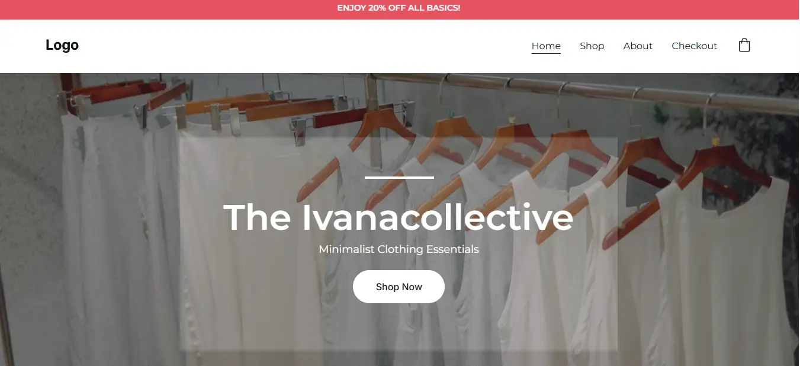Click the white decorative line above the title
Screen dimensions: 800x366
pos(399,176)
